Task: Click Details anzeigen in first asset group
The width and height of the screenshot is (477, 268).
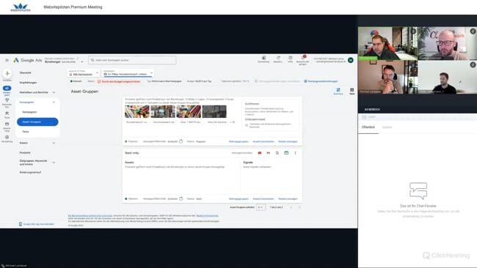Action: 288,141
